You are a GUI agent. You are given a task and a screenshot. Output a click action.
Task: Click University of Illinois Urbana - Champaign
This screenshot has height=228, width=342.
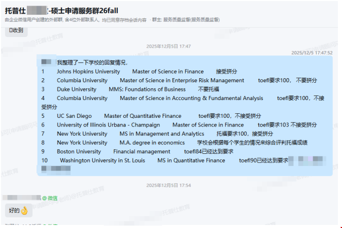(x=109, y=125)
